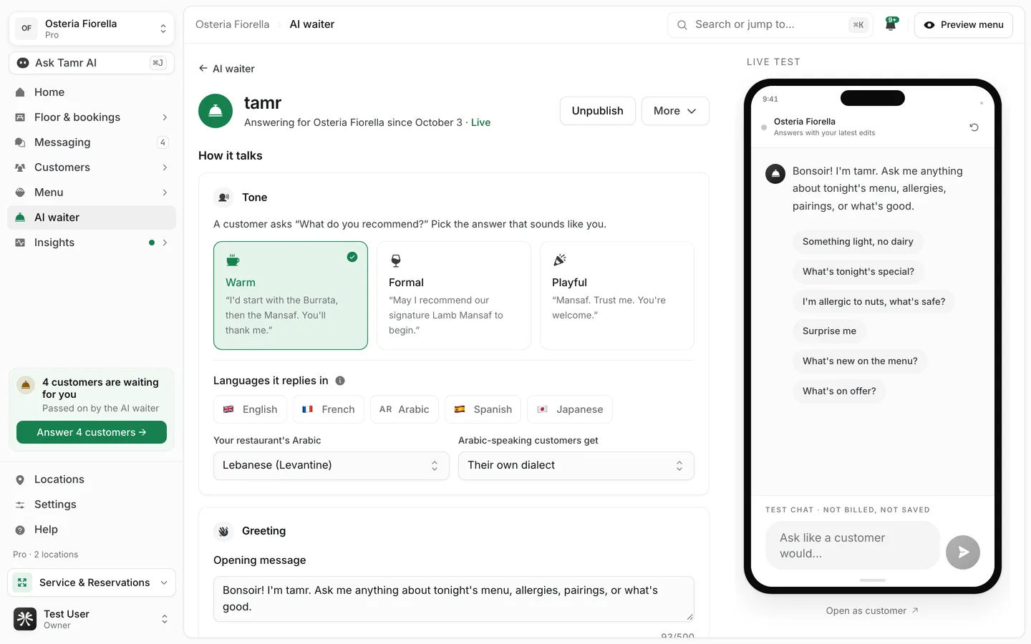Toggle the English language chip

(251, 409)
